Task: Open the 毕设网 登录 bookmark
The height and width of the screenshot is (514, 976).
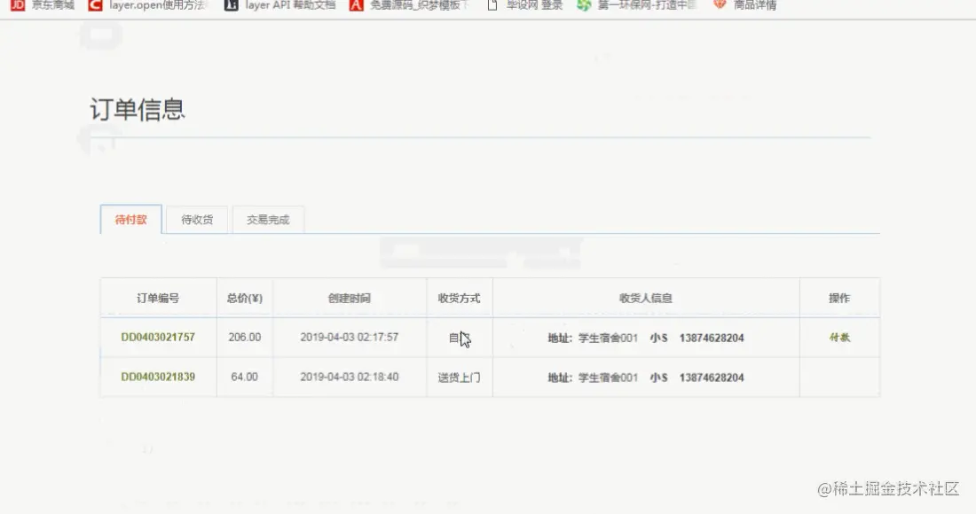Action: [524, 5]
